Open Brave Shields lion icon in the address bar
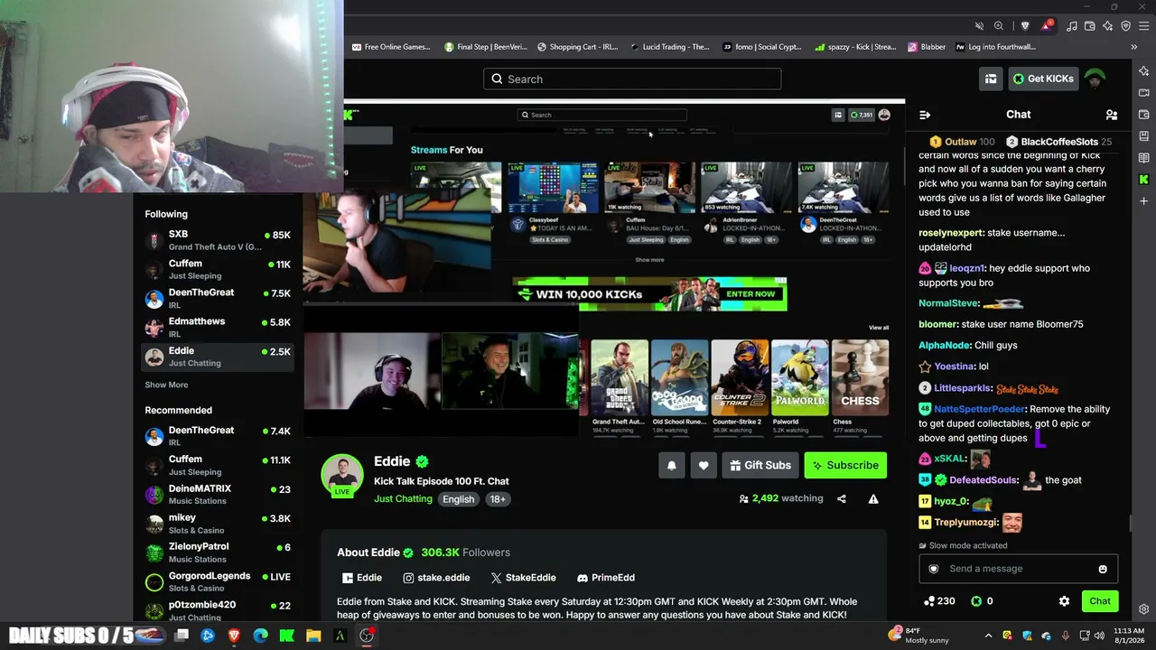Viewport: 1156px width, 650px height. pos(1024,26)
